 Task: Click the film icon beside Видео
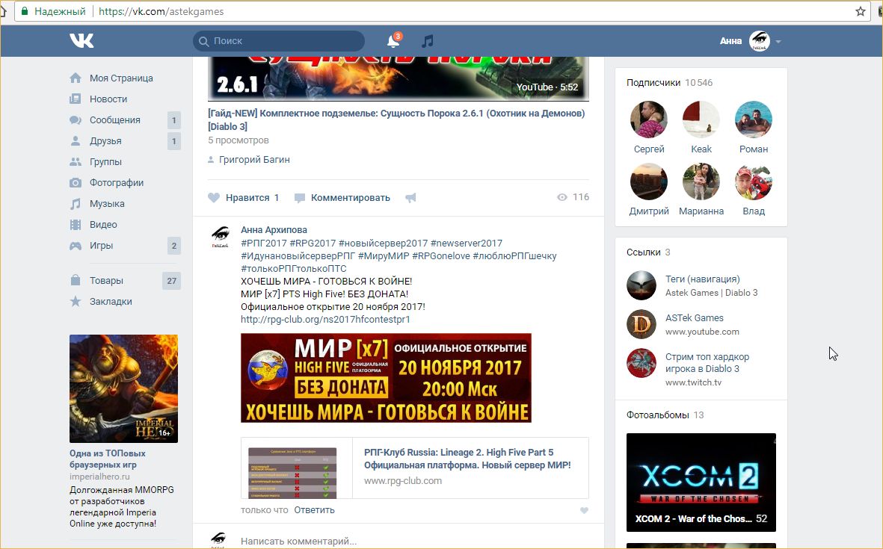click(x=76, y=224)
